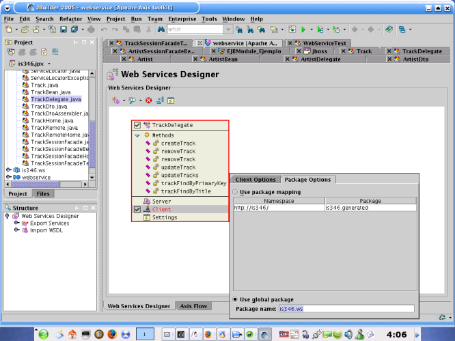This screenshot has width=455, height=341.
Task: Select TrackDto.java in project tree
Action: (49, 107)
